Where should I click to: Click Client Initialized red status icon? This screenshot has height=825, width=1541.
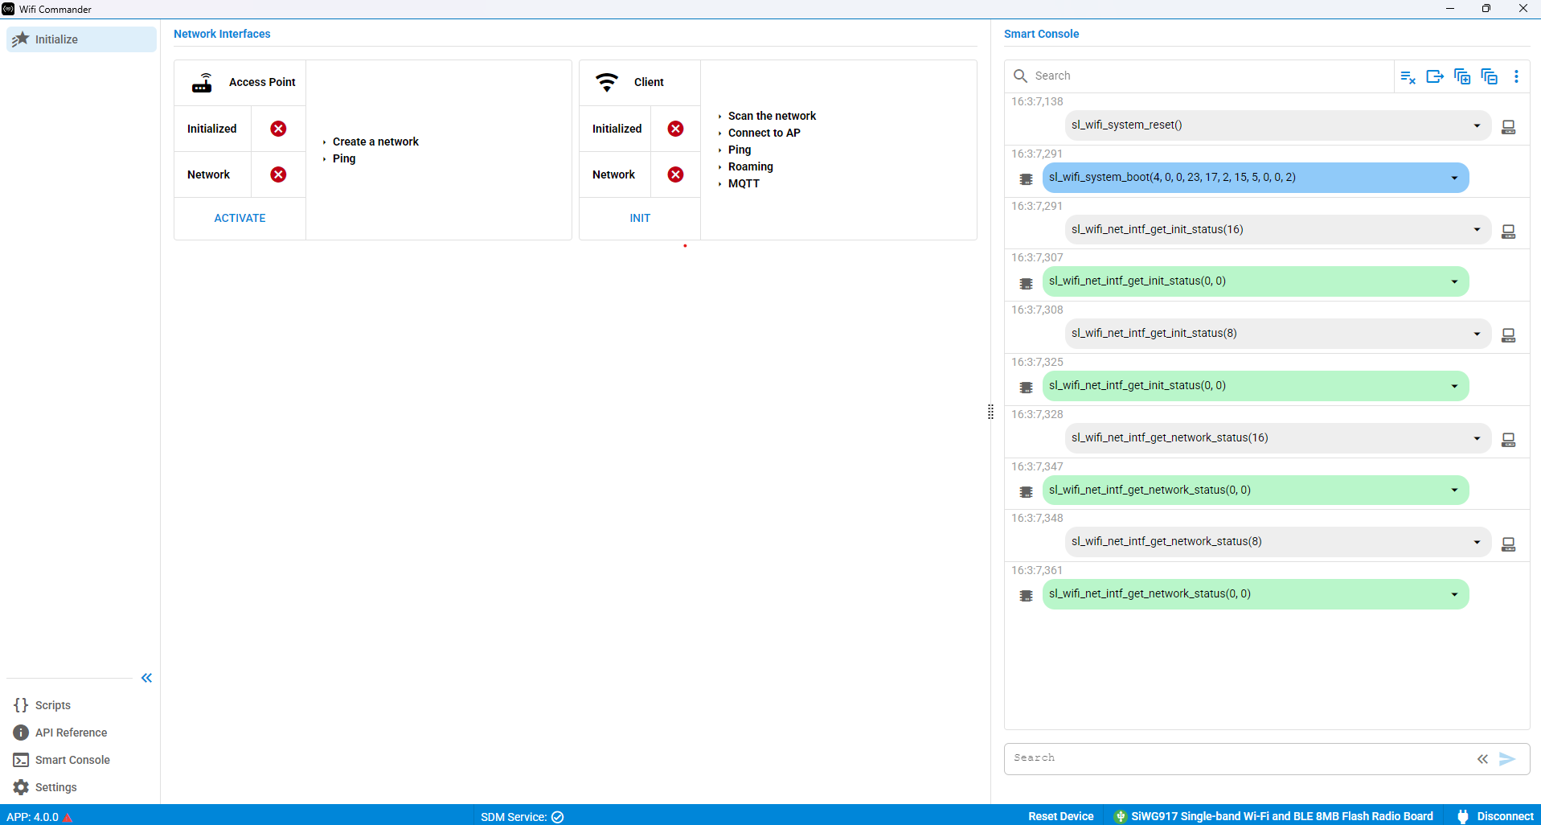pyautogui.click(x=675, y=129)
